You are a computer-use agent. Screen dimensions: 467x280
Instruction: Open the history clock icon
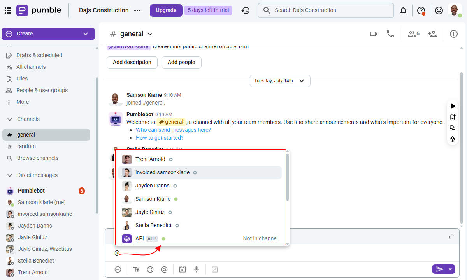point(246,10)
